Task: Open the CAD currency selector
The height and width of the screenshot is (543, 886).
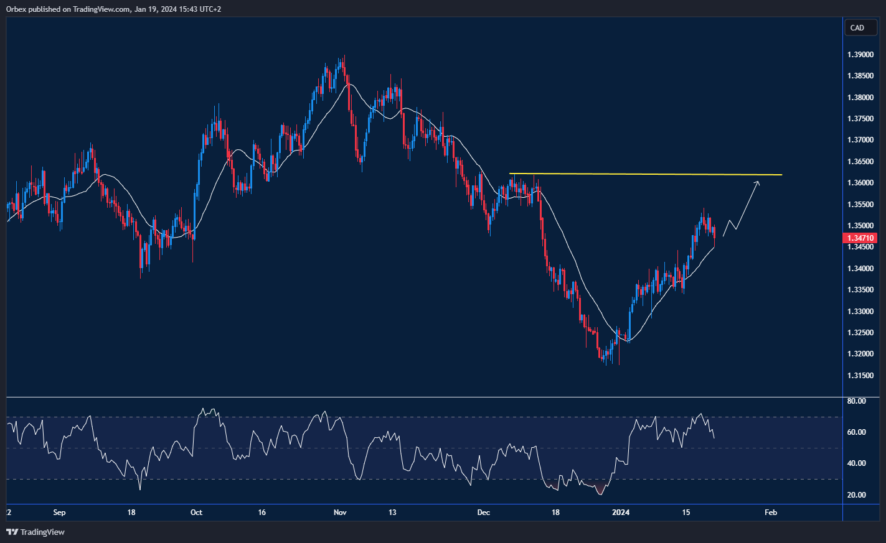Action: [857, 27]
